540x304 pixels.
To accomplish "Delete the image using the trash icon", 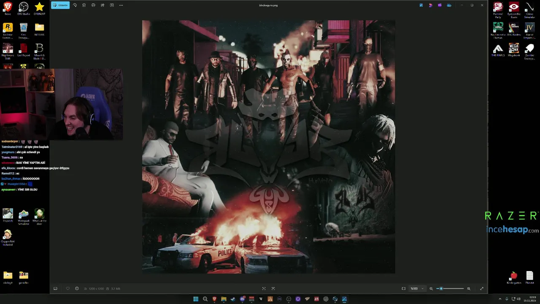I will pos(84,5).
